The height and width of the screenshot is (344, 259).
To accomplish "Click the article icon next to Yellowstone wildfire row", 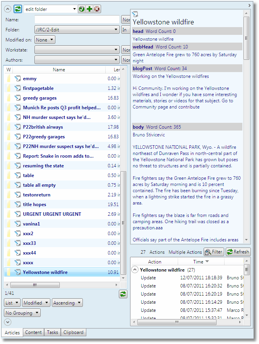I will 17,272.
